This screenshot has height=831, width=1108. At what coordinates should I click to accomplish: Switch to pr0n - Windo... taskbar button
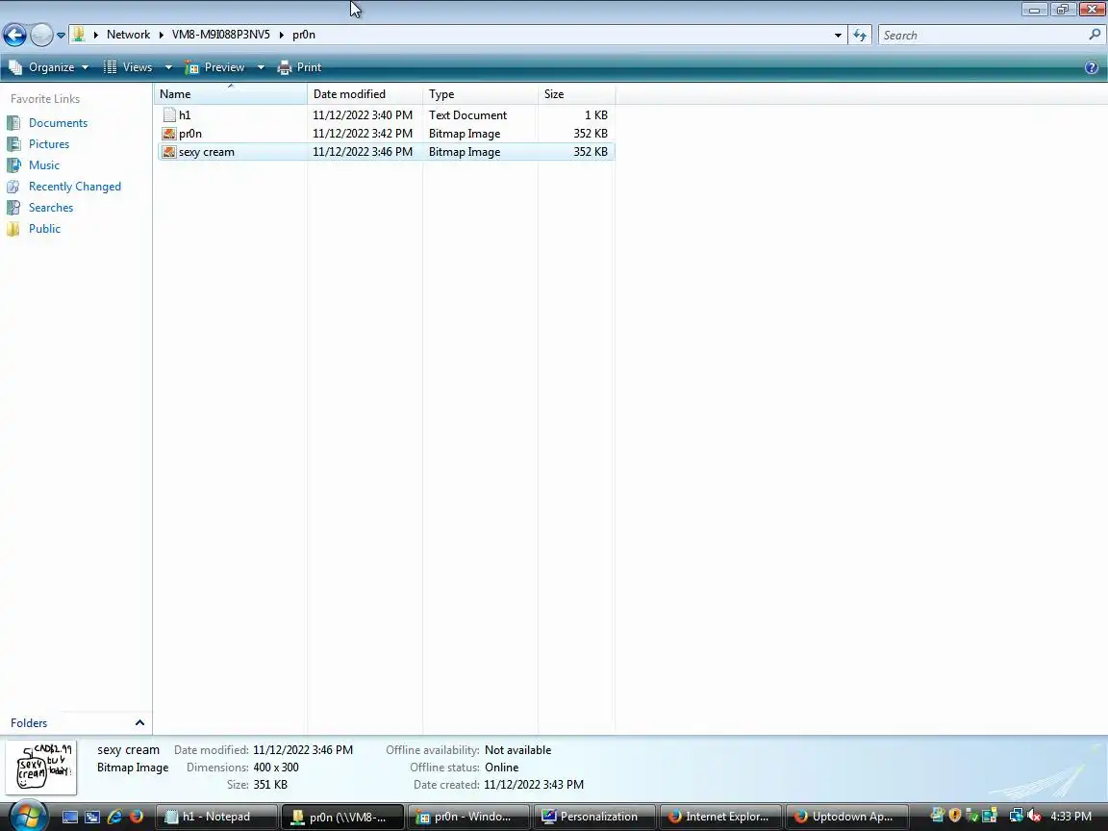[467, 817]
